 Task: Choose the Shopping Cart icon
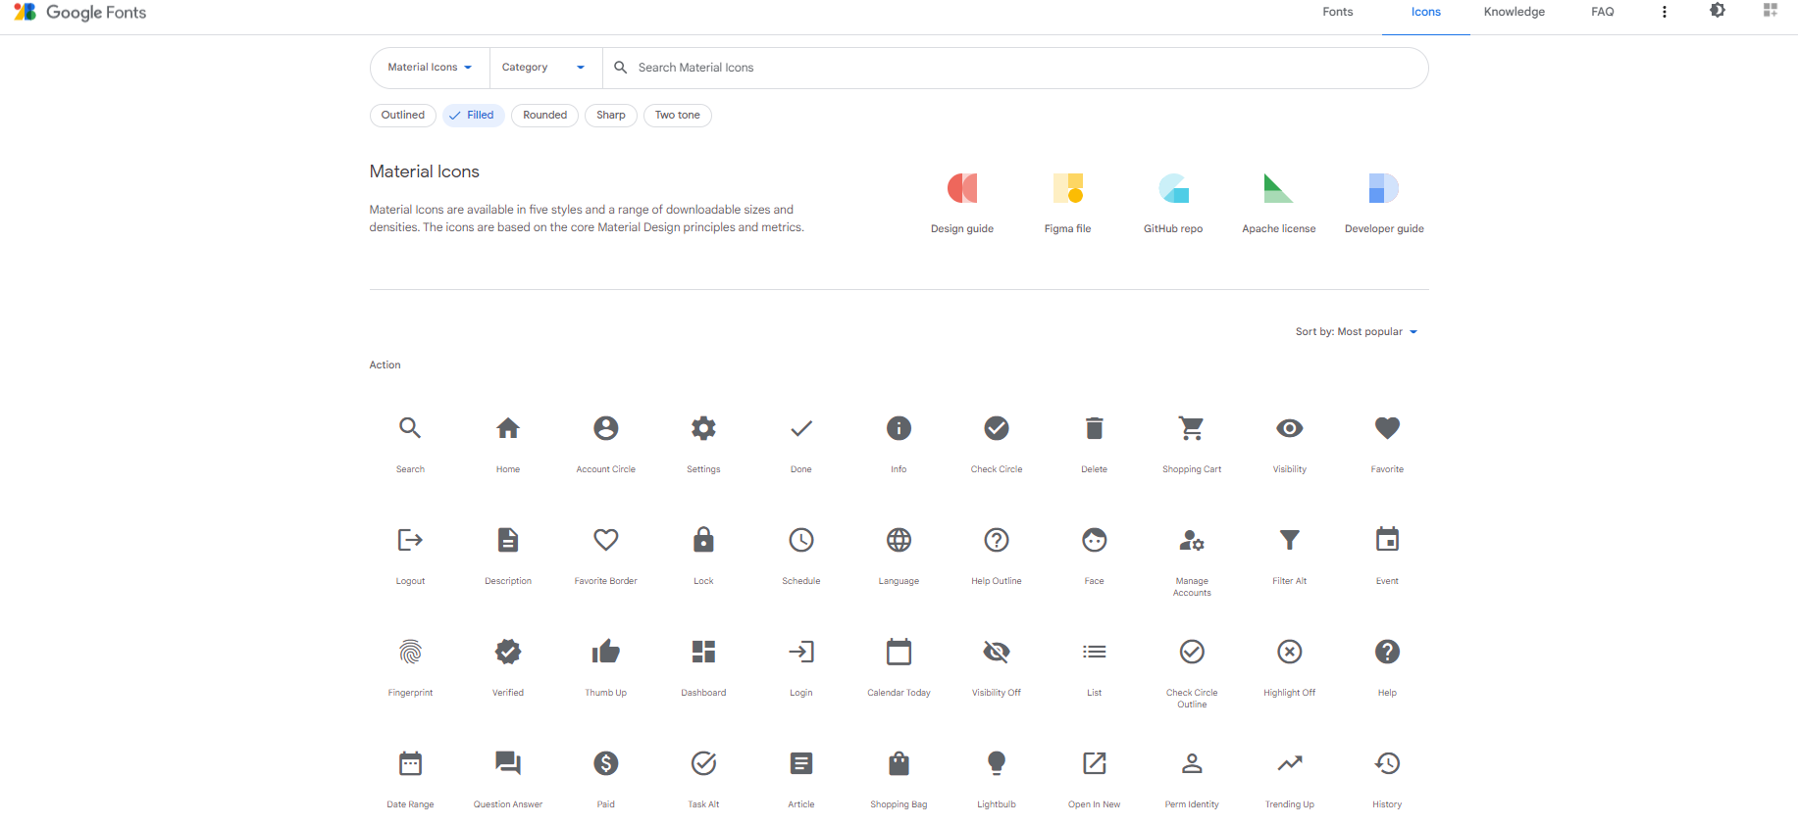(1192, 428)
